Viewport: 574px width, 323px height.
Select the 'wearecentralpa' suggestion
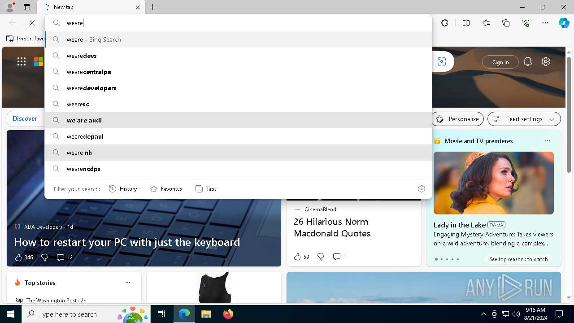[238, 72]
